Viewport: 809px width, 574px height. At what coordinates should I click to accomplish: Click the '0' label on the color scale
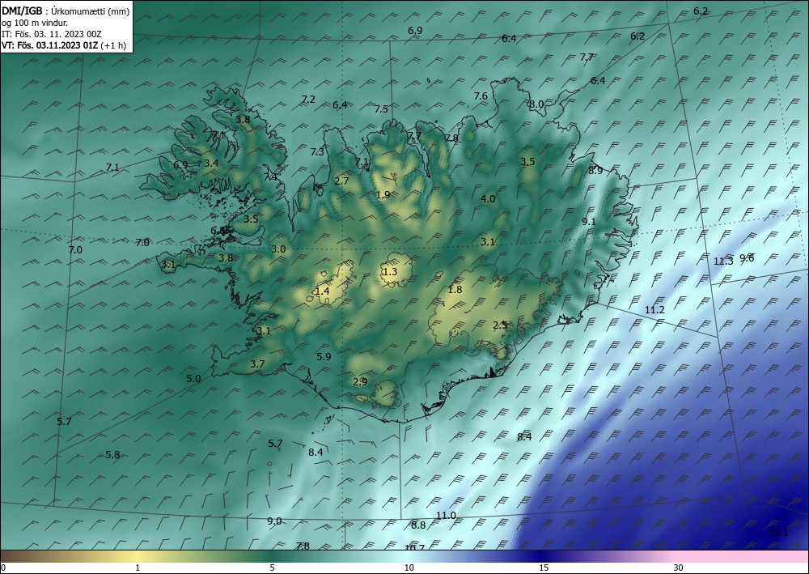point(3,568)
